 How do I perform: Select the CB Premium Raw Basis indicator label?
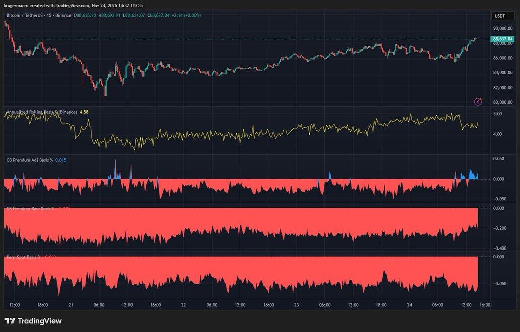click(30, 208)
